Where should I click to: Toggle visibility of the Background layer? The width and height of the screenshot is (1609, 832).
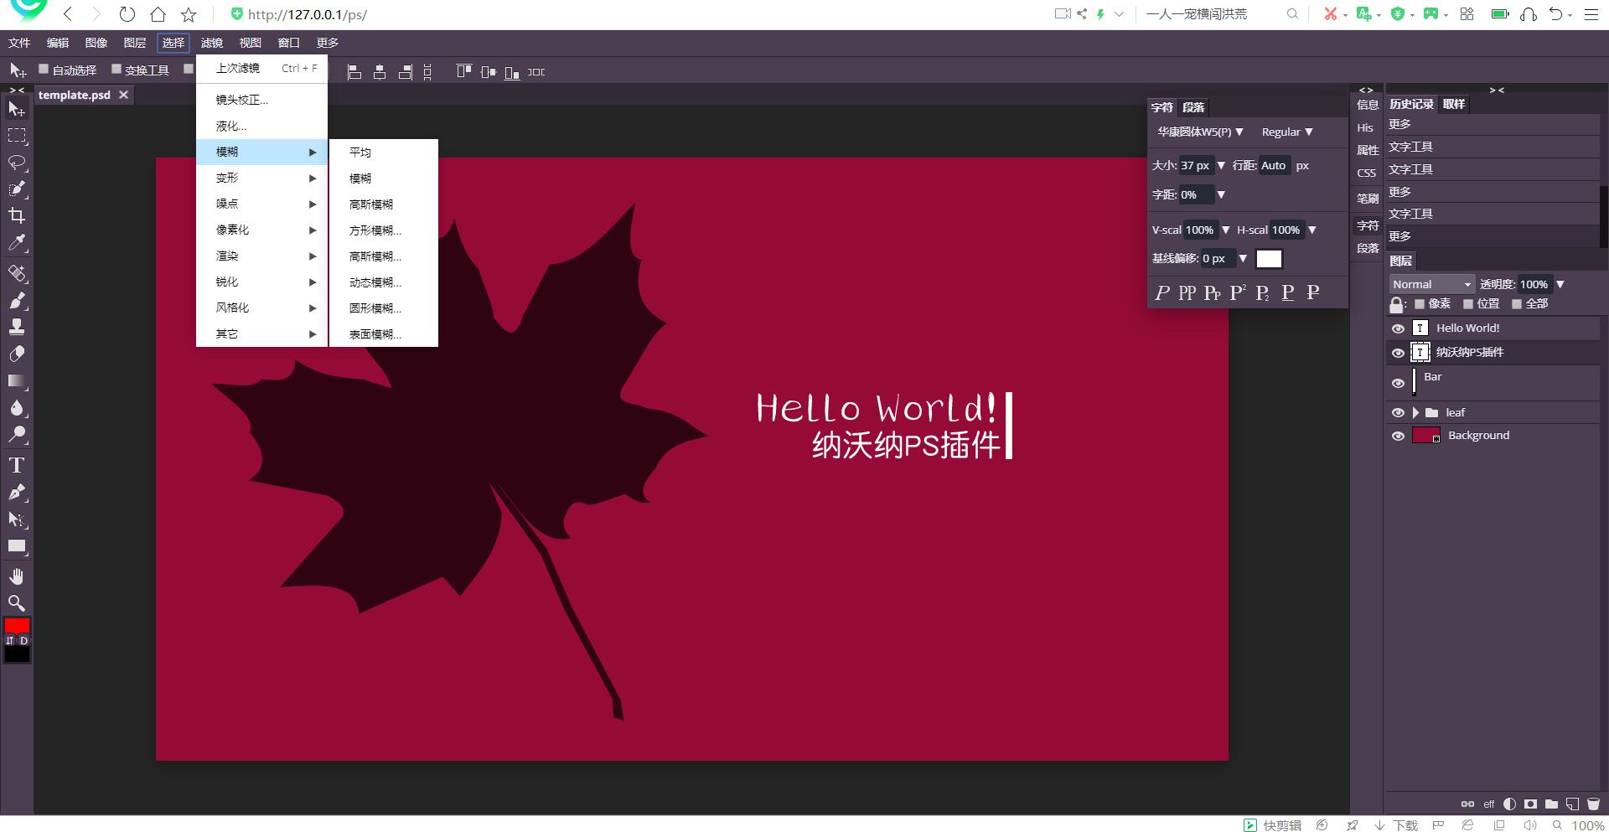(x=1398, y=436)
